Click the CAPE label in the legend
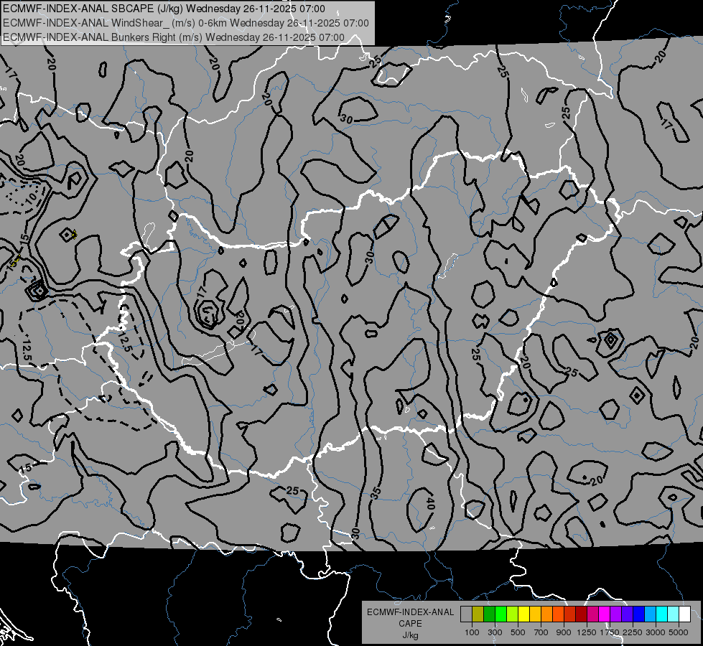The width and height of the screenshot is (703, 646). tap(410, 624)
